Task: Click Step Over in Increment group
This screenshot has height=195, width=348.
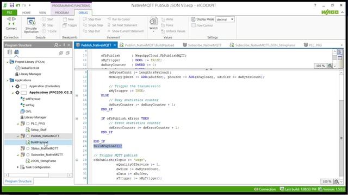Action: [92, 19]
